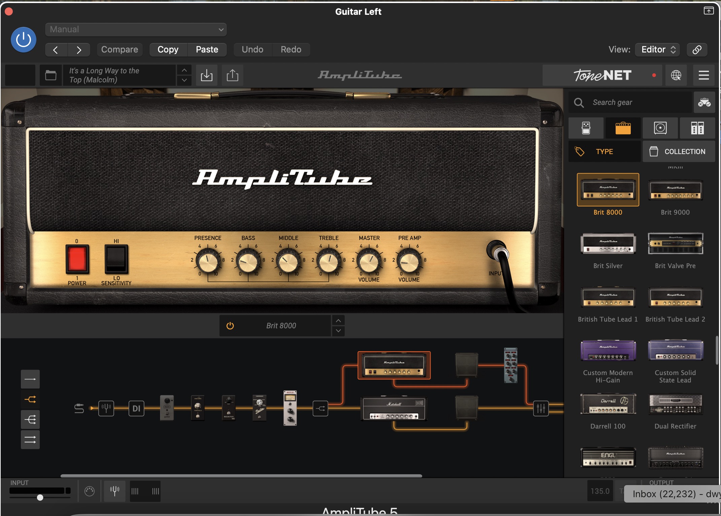Click the Search gear field

click(x=630, y=102)
